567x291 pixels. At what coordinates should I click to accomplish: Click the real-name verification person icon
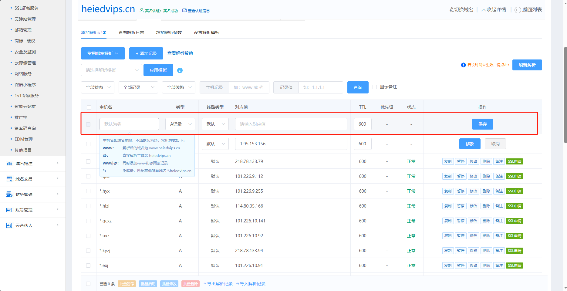(x=142, y=11)
